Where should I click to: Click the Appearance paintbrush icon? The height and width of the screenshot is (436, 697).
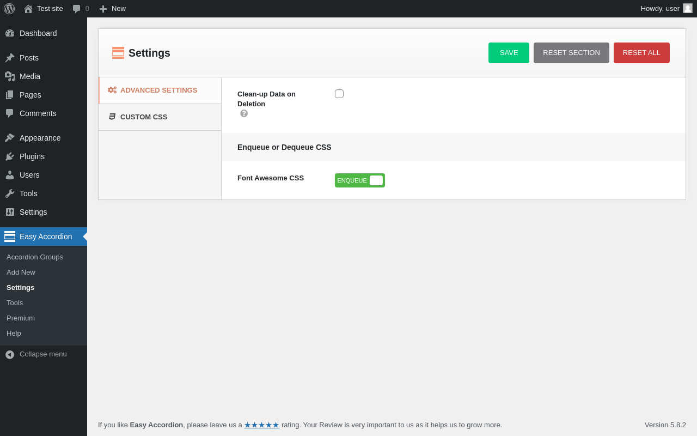10,138
